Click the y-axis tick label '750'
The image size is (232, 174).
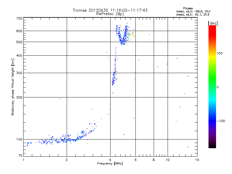point(19,18)
